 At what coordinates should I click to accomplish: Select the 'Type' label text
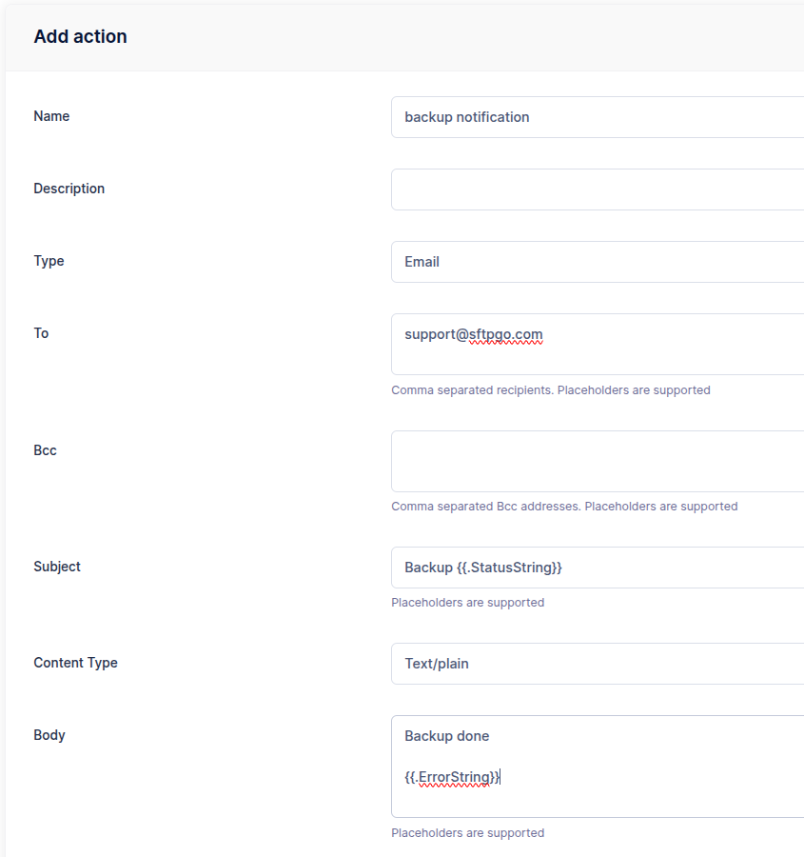pos(49,261)
